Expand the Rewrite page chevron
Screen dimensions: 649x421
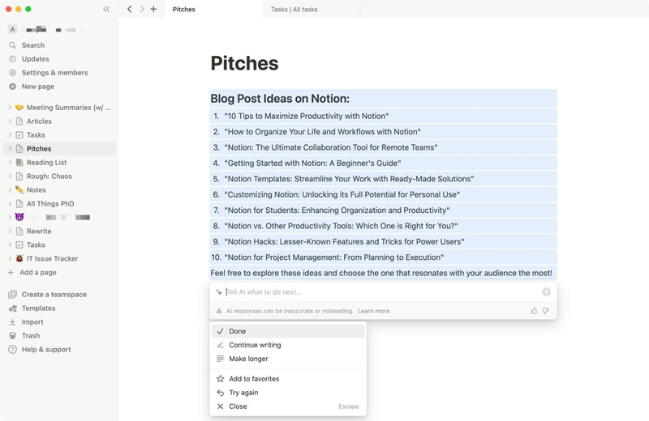[x=10, y=231]
